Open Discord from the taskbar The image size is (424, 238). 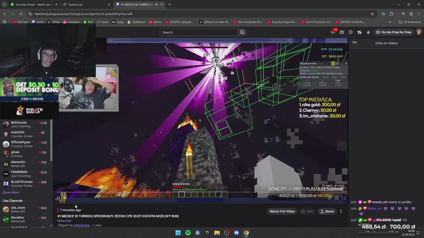click(x=237, y=233)
